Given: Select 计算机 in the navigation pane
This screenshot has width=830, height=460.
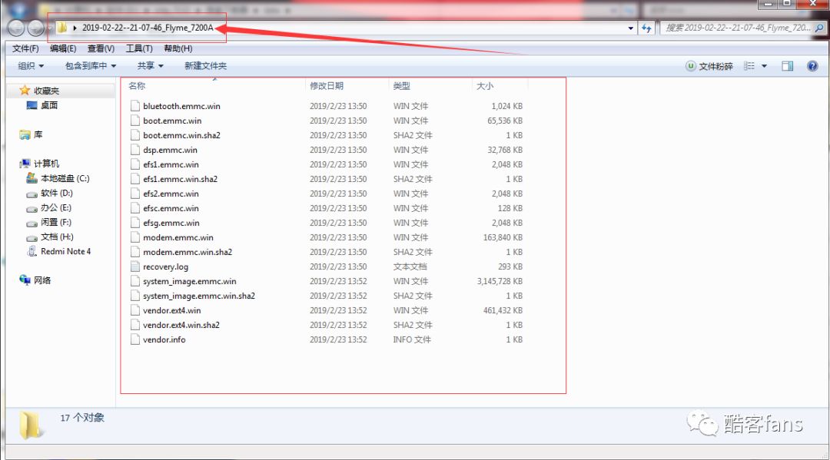Looking at the screenshot, I should [x=46, y=164].
